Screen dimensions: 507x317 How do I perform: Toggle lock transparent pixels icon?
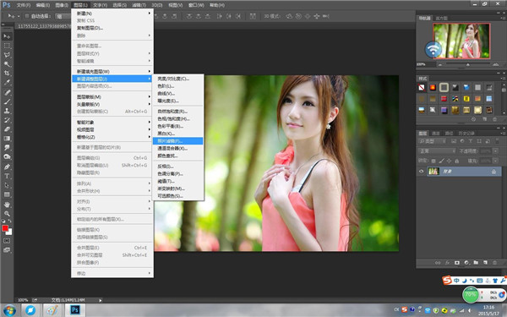point(433,161)
